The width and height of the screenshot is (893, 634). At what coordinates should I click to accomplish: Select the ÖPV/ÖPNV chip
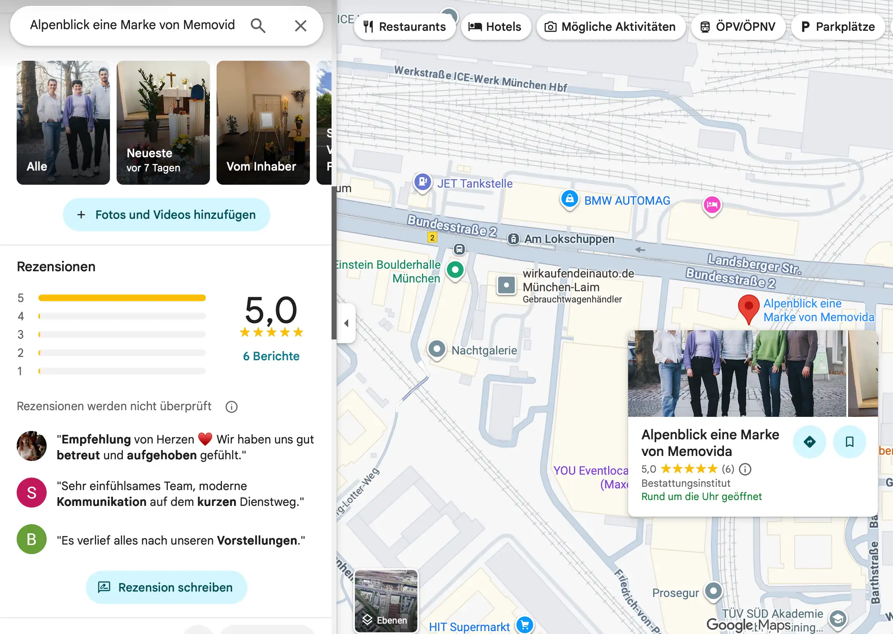click(738, 27)
